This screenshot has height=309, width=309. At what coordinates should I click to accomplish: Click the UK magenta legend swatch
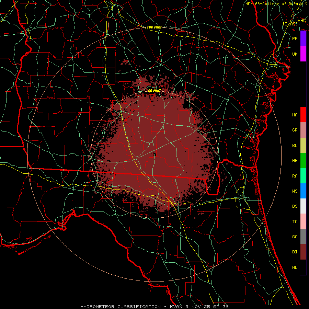click(303, 54)
